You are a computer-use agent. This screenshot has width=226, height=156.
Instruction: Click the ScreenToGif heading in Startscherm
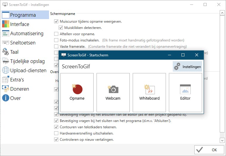coord(76,67)
